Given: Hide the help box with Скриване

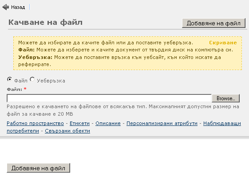Looking at the screenshot, I should (223, 43).
